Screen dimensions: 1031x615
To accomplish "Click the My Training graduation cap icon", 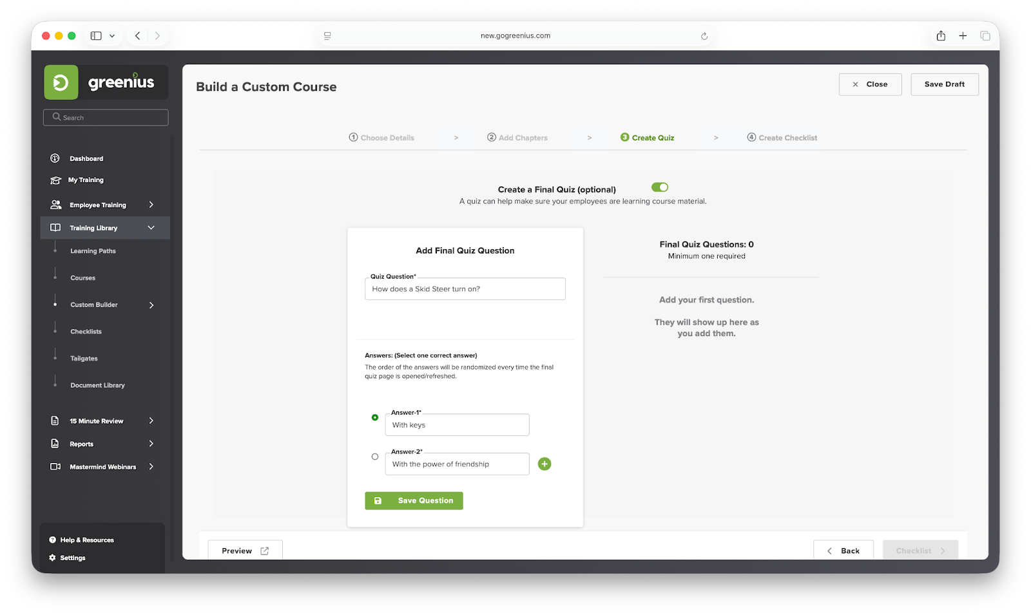I will (55, 180).
